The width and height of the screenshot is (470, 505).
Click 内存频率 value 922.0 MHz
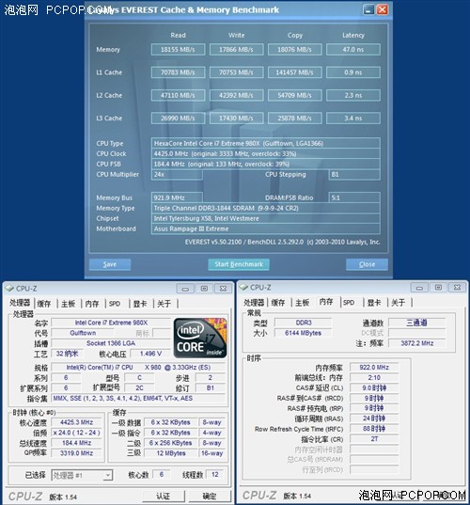374,367
